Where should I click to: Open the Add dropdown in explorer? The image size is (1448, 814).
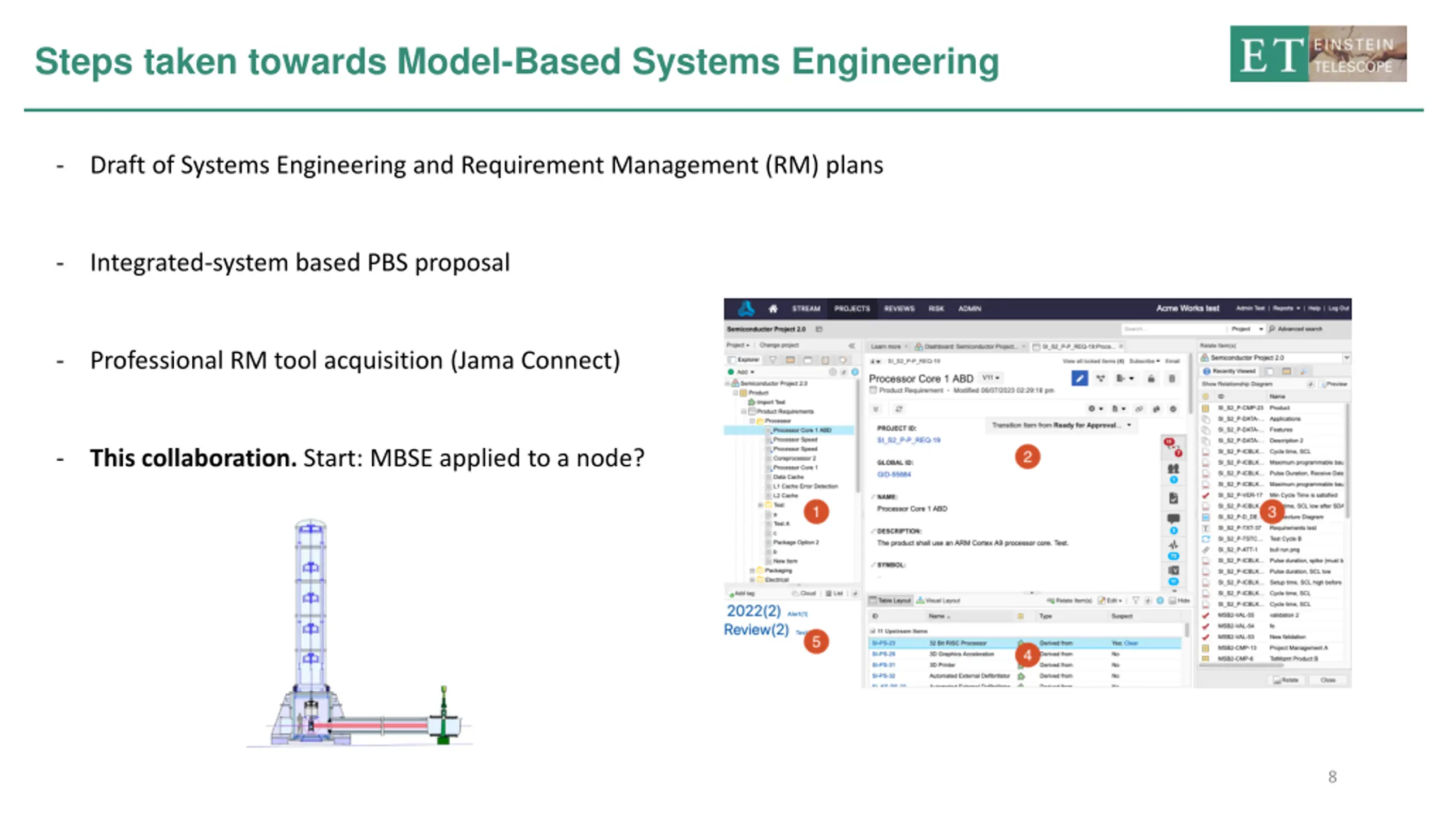(x=741, y=373)
